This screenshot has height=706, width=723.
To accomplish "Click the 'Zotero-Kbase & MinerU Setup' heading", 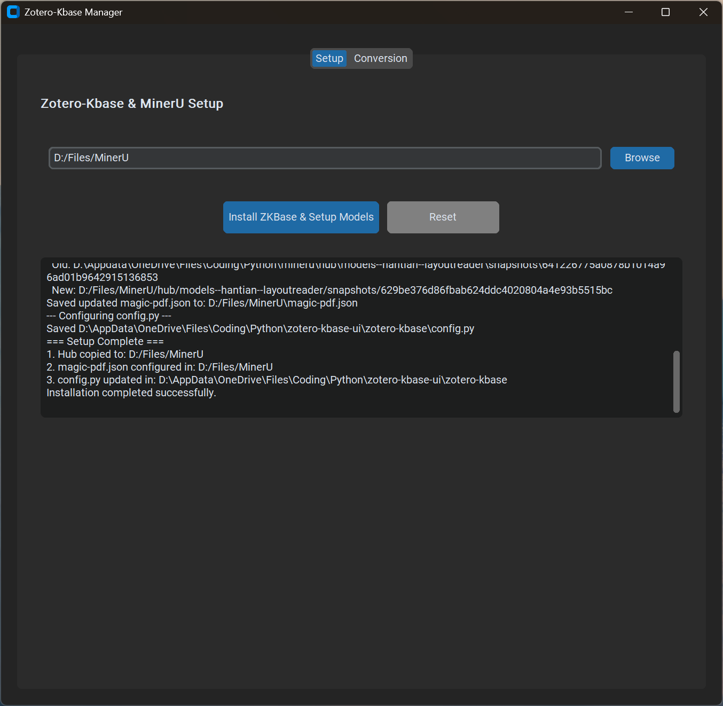I will click(x=132, y=103).
